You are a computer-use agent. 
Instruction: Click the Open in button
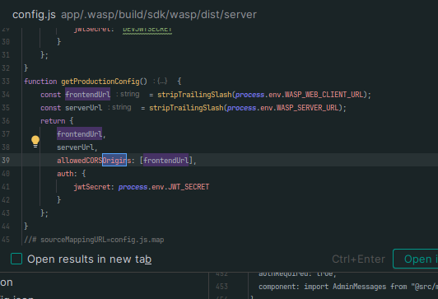(x=416, y=259)
